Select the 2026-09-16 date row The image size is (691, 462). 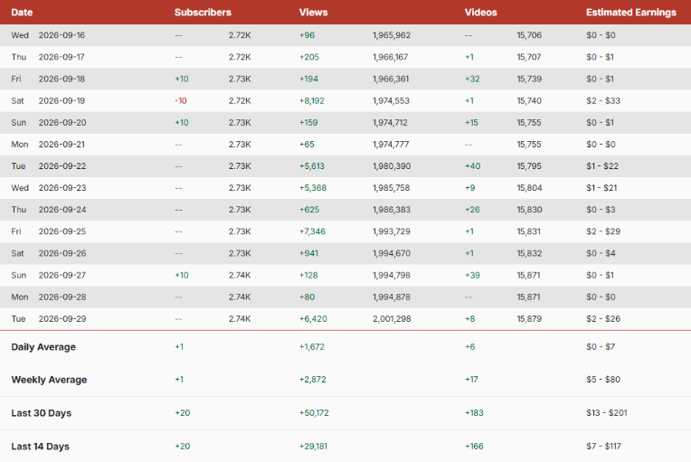click(345, 35)
